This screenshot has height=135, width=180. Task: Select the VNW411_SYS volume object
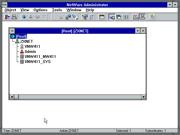click(x=35, y=62)
